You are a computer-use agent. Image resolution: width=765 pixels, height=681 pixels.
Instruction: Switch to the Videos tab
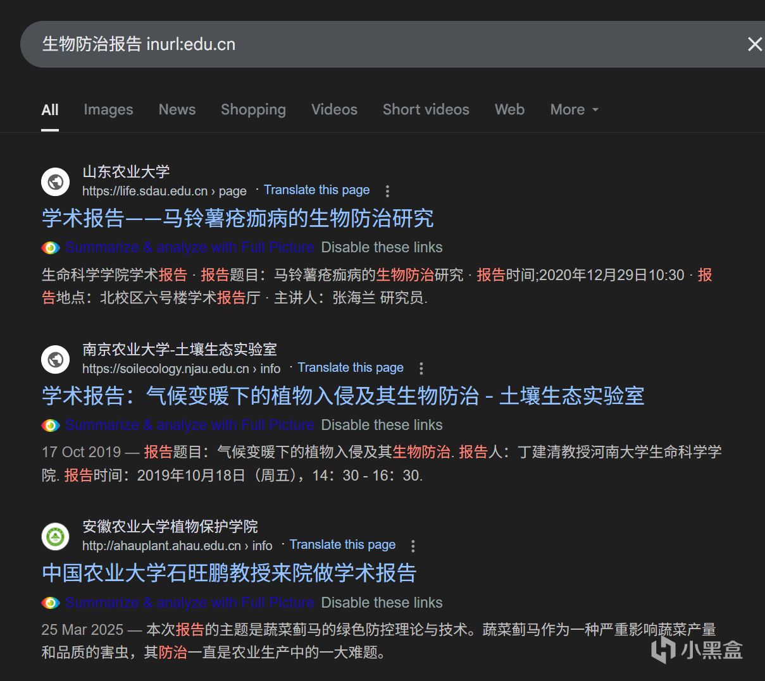[334, 109]
